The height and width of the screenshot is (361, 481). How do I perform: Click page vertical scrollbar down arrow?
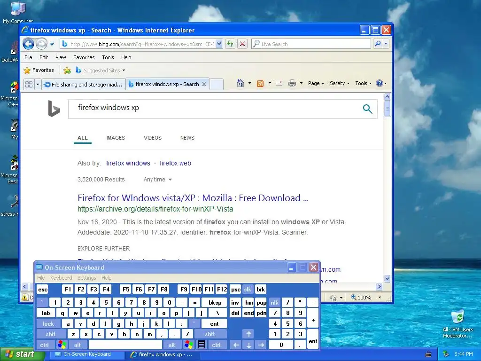point(387,278)
